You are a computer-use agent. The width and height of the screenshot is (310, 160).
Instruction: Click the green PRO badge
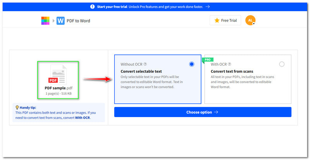point(207,60)
